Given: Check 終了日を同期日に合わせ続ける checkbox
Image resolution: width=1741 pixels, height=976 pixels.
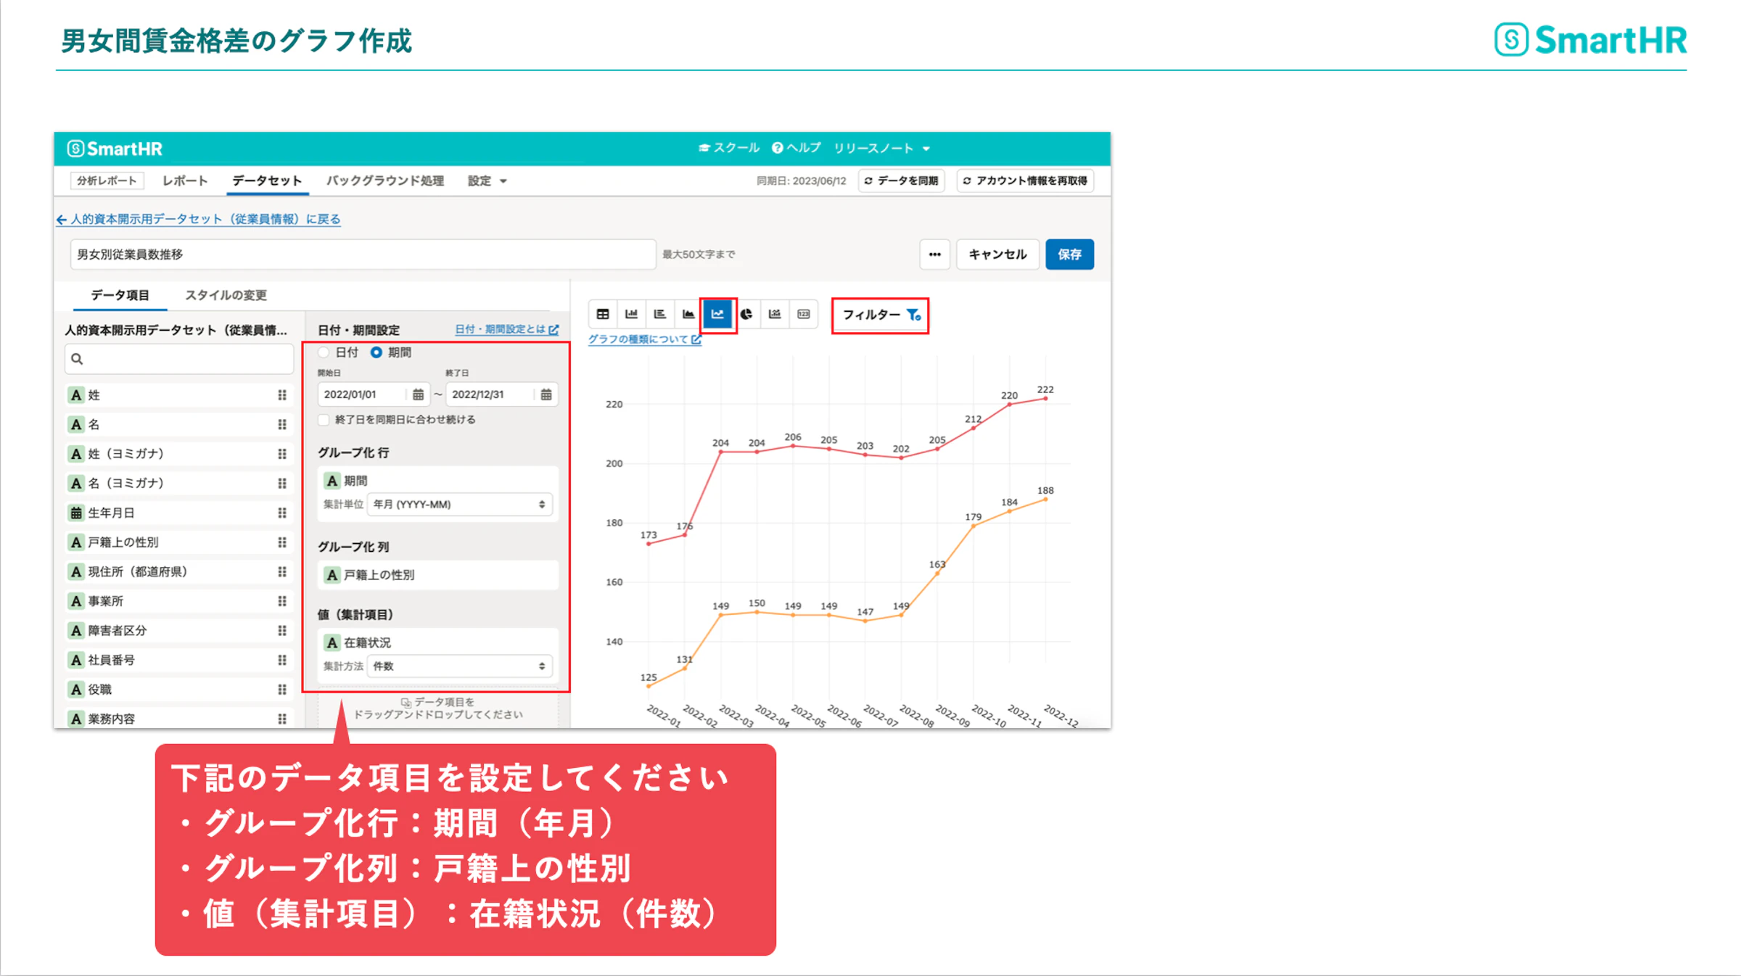Looking at the screenshot, I should point(324,420).
